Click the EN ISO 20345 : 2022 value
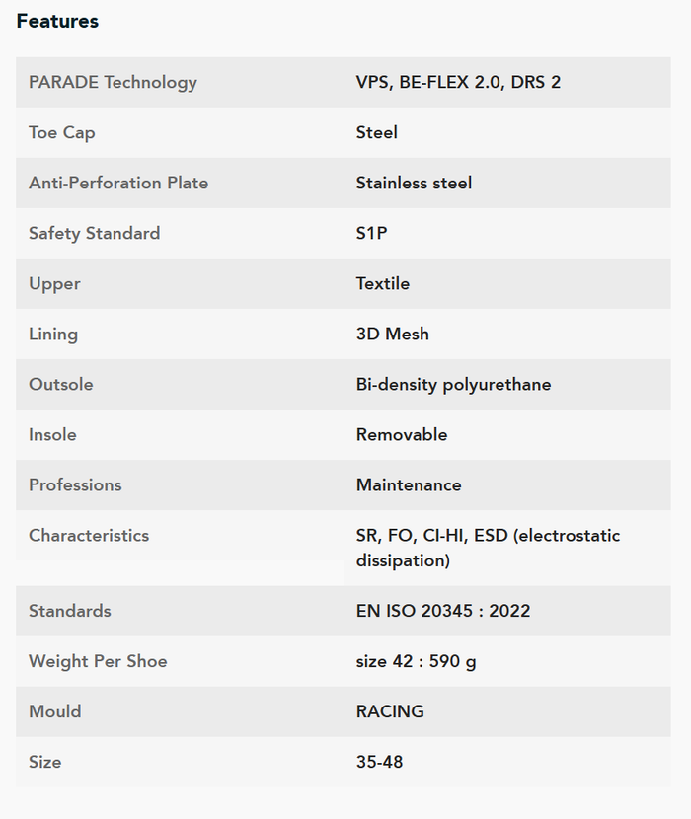The image size is (691, 819). point(443,611)
